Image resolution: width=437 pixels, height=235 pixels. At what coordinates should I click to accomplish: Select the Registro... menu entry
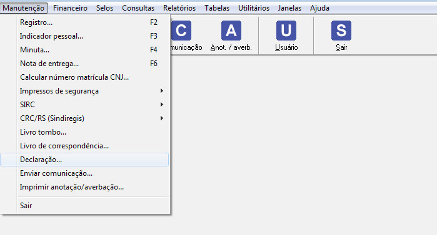[x=85, y=22]
